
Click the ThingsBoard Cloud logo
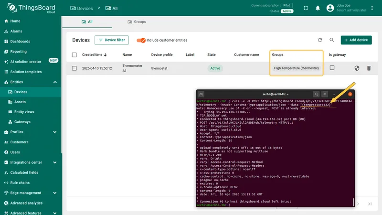coord(31,8)
